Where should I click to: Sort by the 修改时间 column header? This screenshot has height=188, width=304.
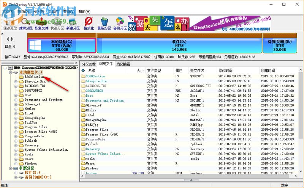[x=238, y=70]
